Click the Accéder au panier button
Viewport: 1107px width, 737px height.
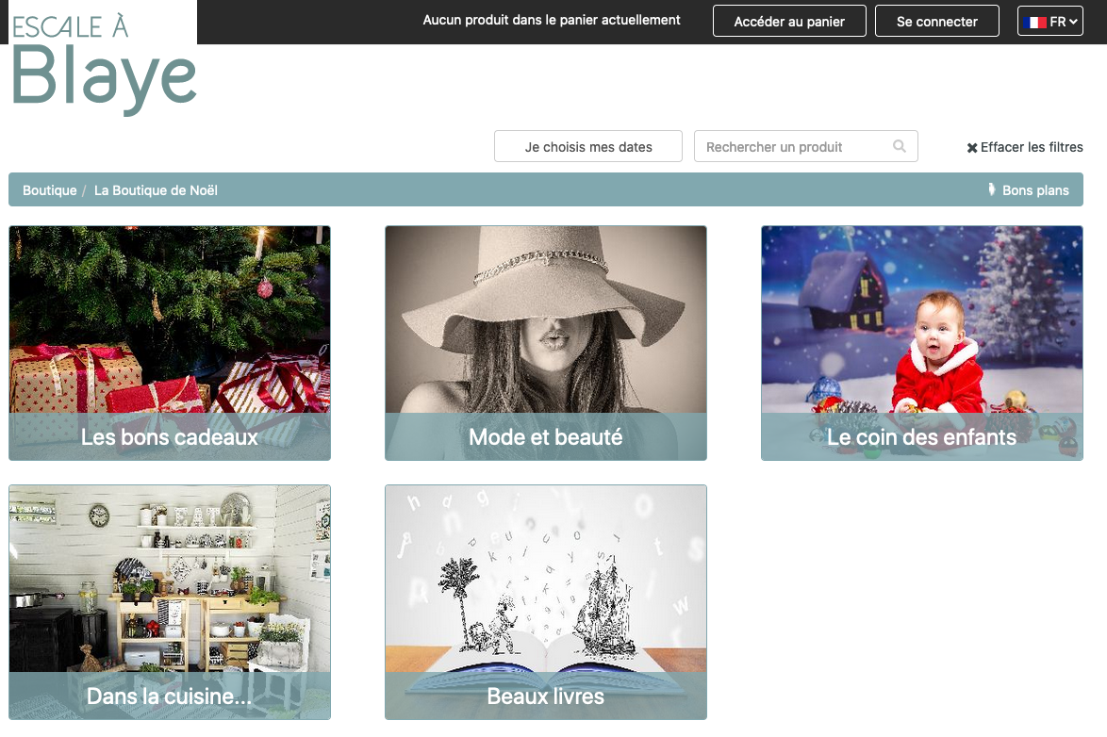tap(789, 21)
